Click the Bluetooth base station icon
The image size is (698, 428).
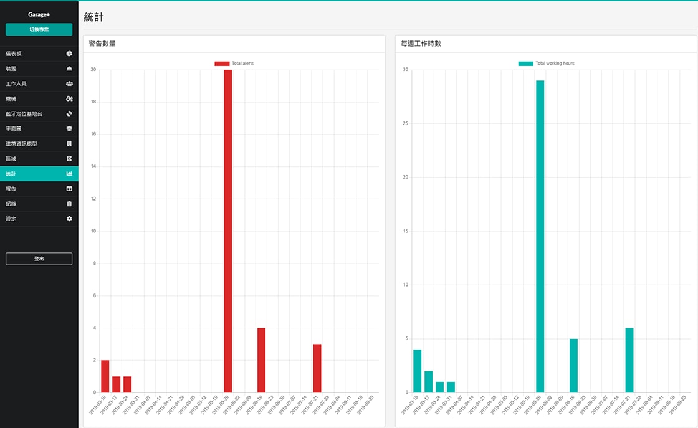tap(69, 113)
